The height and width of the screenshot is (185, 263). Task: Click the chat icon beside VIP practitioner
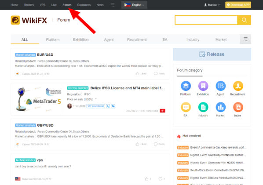[113, 106]
